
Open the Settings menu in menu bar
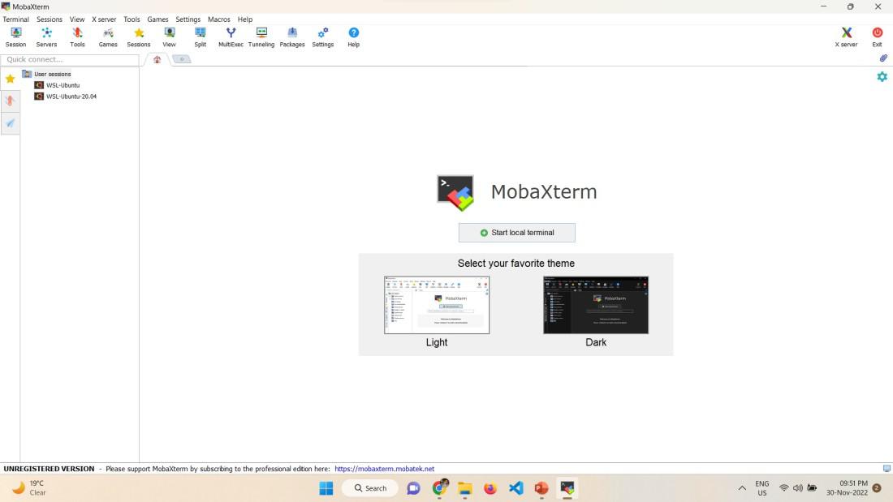point(188,19)
